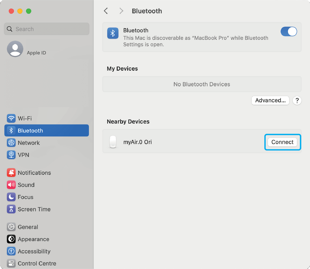Go forward using the right chevron
Screen dimensions: 310x269
121,11
